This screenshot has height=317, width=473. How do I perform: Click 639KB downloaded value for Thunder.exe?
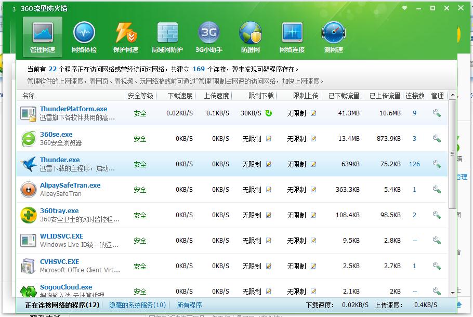[x=350, y=164]
